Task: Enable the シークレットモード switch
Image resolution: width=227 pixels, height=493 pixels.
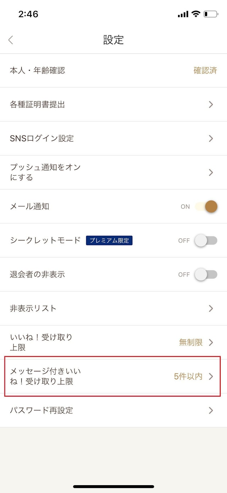Action: click(206, 240)
